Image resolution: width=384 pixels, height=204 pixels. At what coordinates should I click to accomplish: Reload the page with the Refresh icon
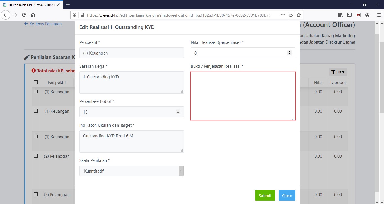tap(24, 15)
